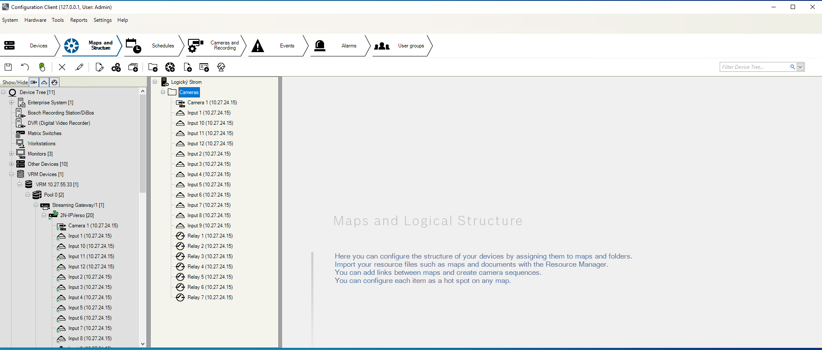Open the Filter Device Tree dropdown arrow

800,67
